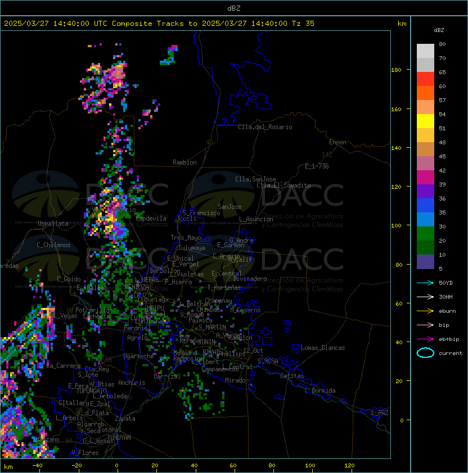468x473 pixels.
Task: Click the V_Flores label
Action: coord(85,453)
